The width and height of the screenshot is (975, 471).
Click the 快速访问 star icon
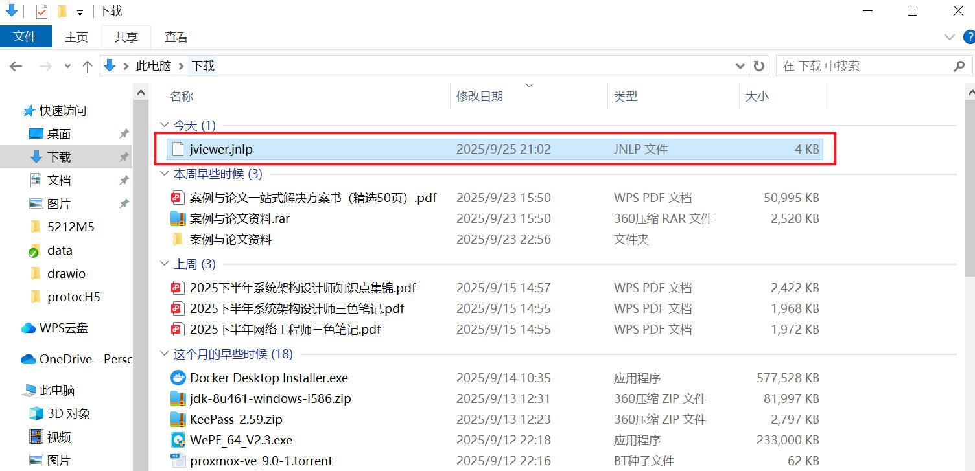29,110
